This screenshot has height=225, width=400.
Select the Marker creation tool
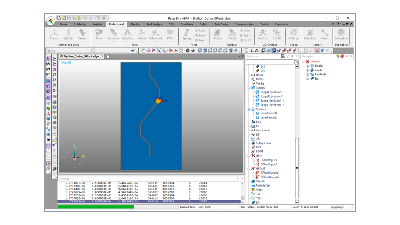[x=54, y=34]
